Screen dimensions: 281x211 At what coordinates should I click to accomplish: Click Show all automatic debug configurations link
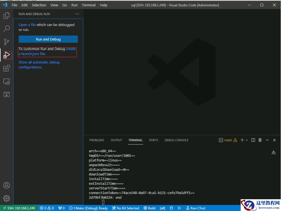click(x=39, y=62)
